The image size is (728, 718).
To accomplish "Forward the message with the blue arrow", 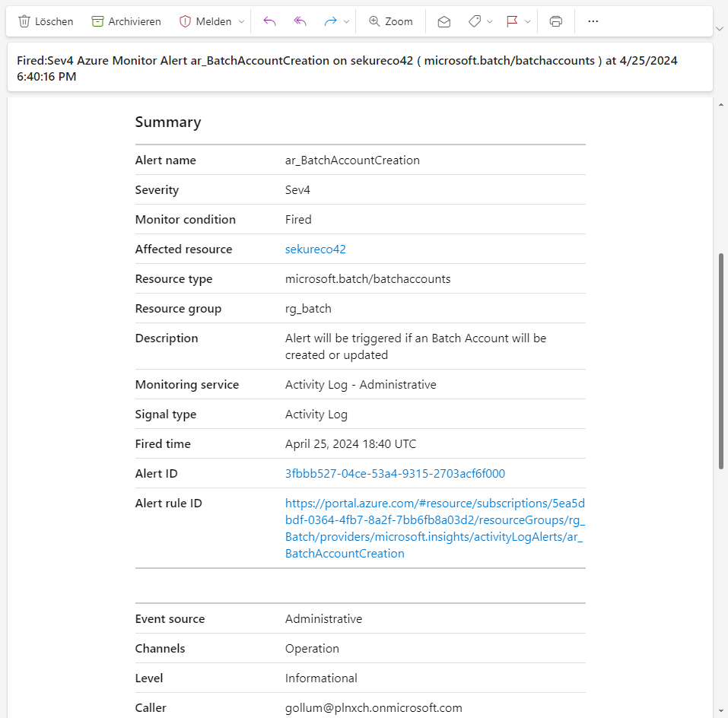I will (331, 21).
